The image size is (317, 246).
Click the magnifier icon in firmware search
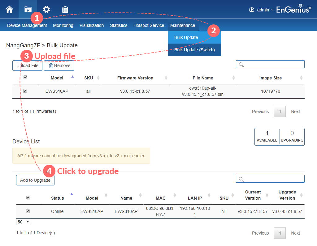pos(241,65)
